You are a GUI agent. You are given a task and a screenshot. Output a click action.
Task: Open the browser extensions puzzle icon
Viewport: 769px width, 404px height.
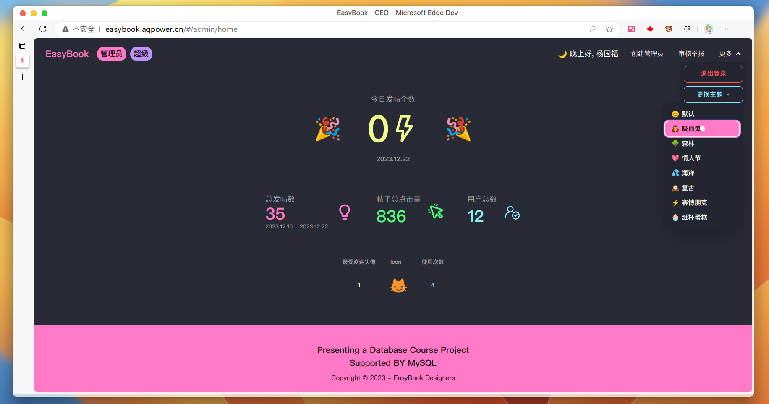687,29
